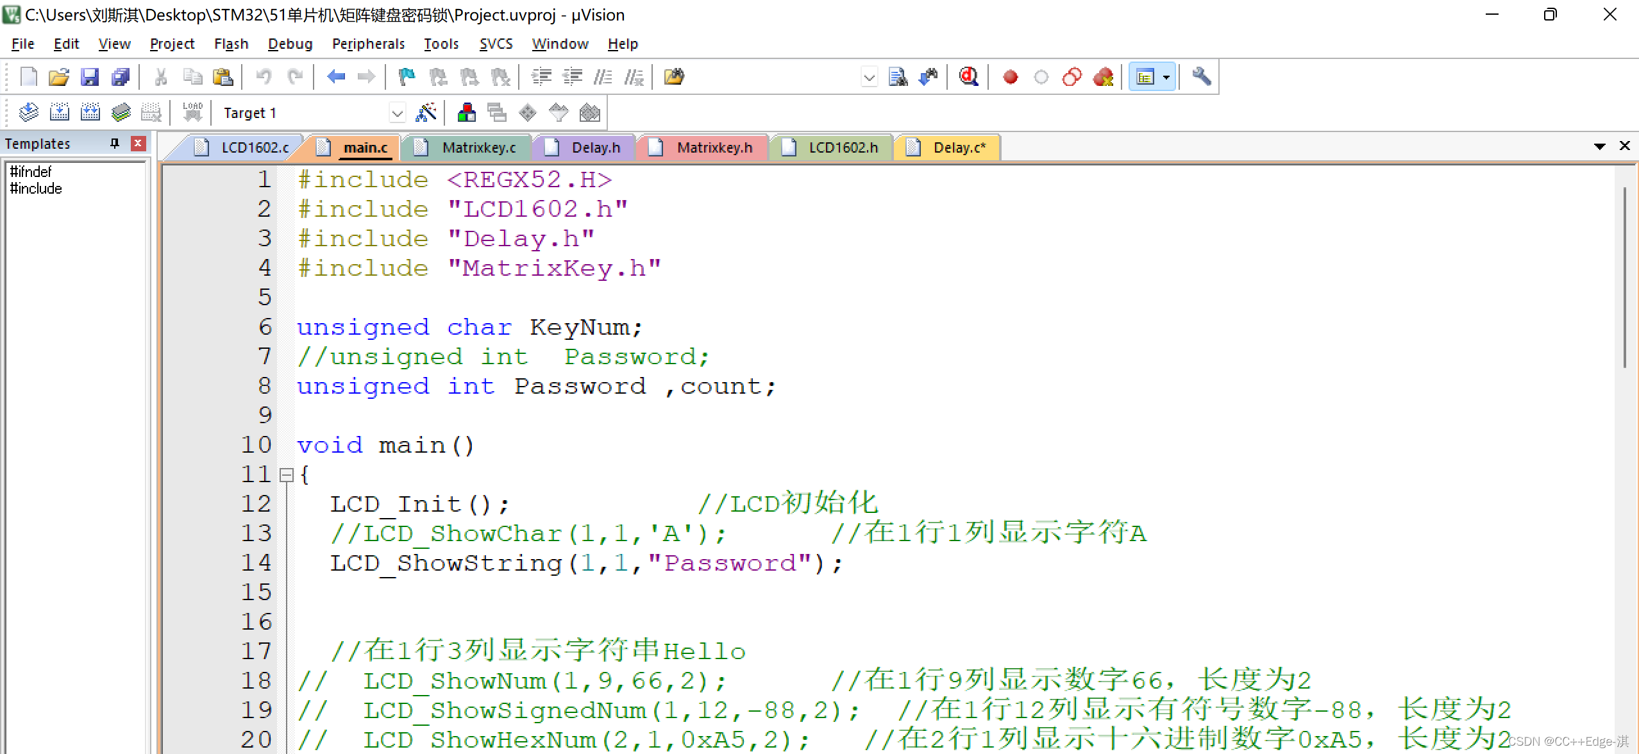
Task: Close the Templates panel
Action: click(138, 143)
